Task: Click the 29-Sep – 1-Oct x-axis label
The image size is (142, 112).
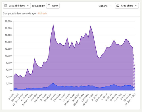Action: coord(130,100)
